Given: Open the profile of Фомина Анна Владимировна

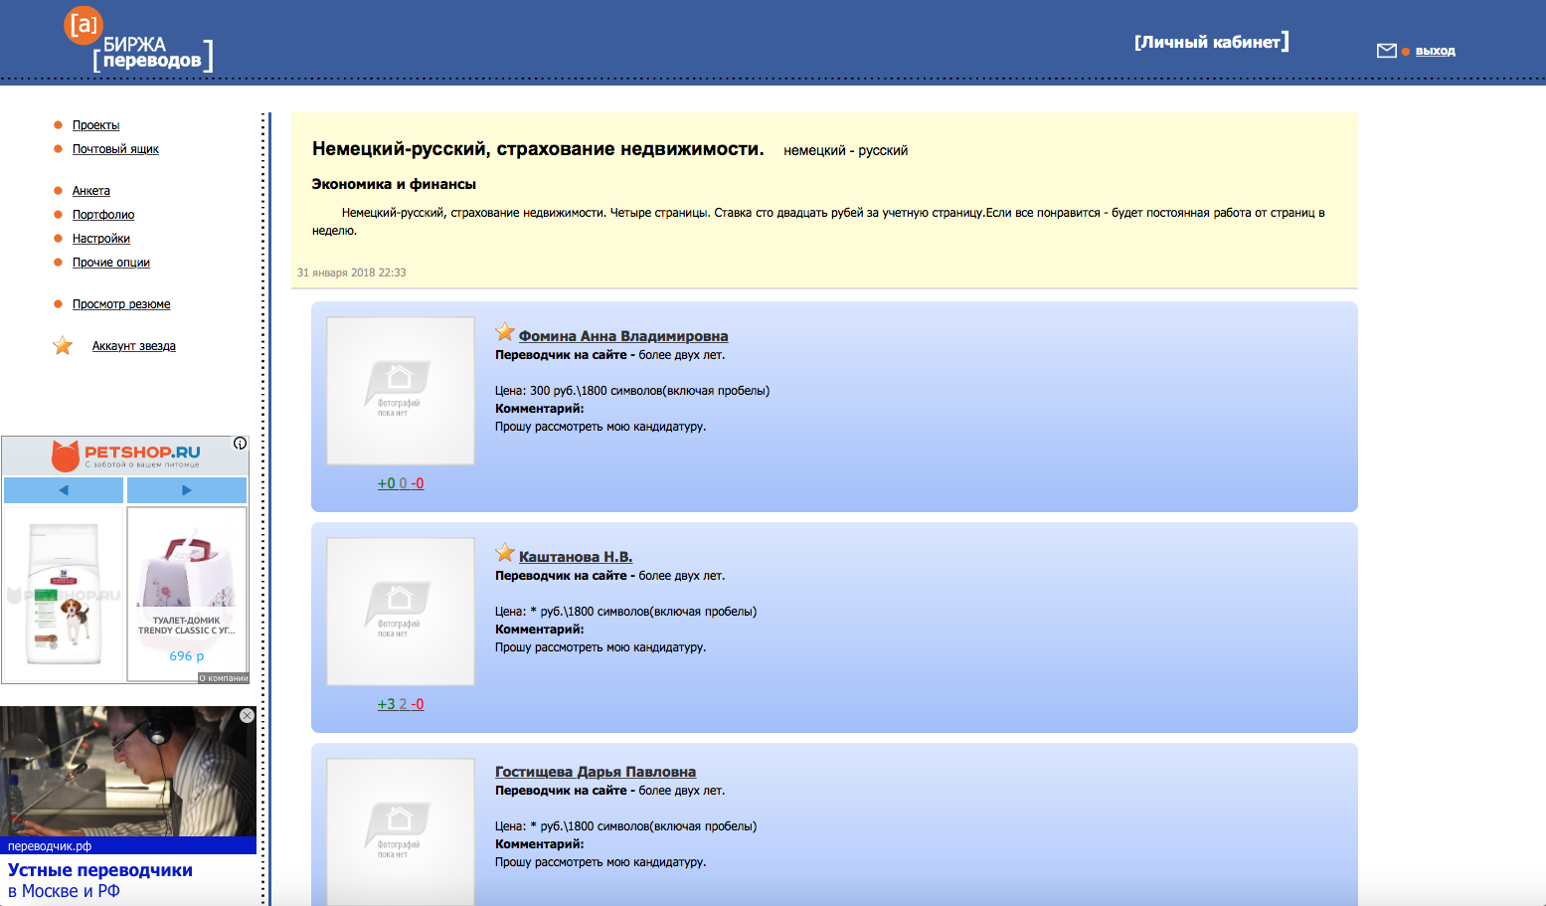Looking at the screenshot, I should pos(621,335).
